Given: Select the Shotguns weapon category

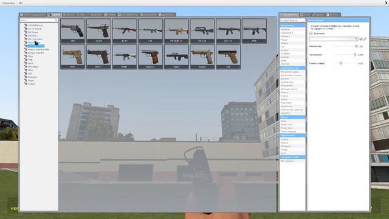Looking at the screenshot, I should [x=32, y=77].
